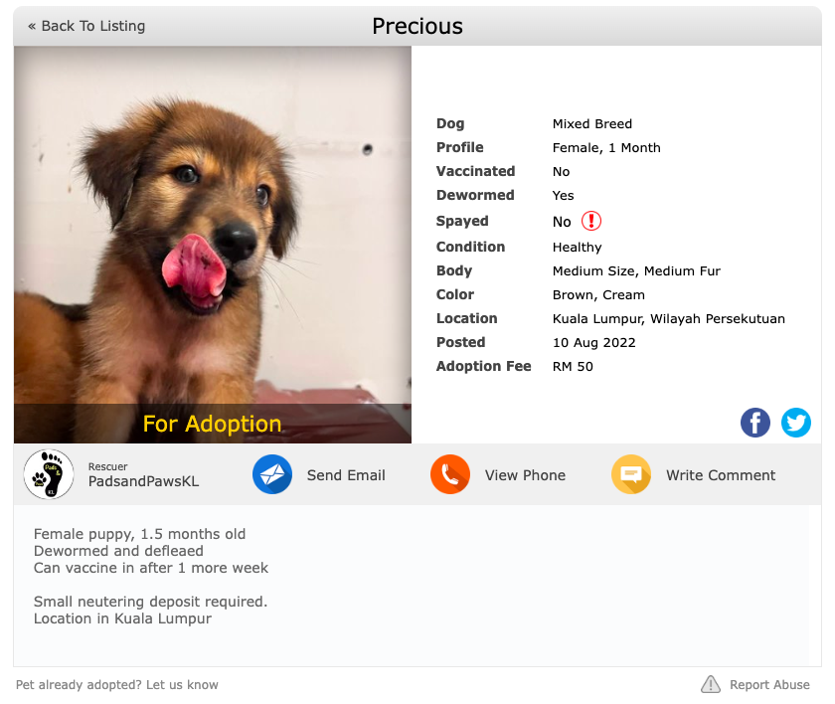The height and width of the screenshot is (704, 835).
Task: Click the PadsandPawsKL rescuer avatar logo
Action: point(49,474)
